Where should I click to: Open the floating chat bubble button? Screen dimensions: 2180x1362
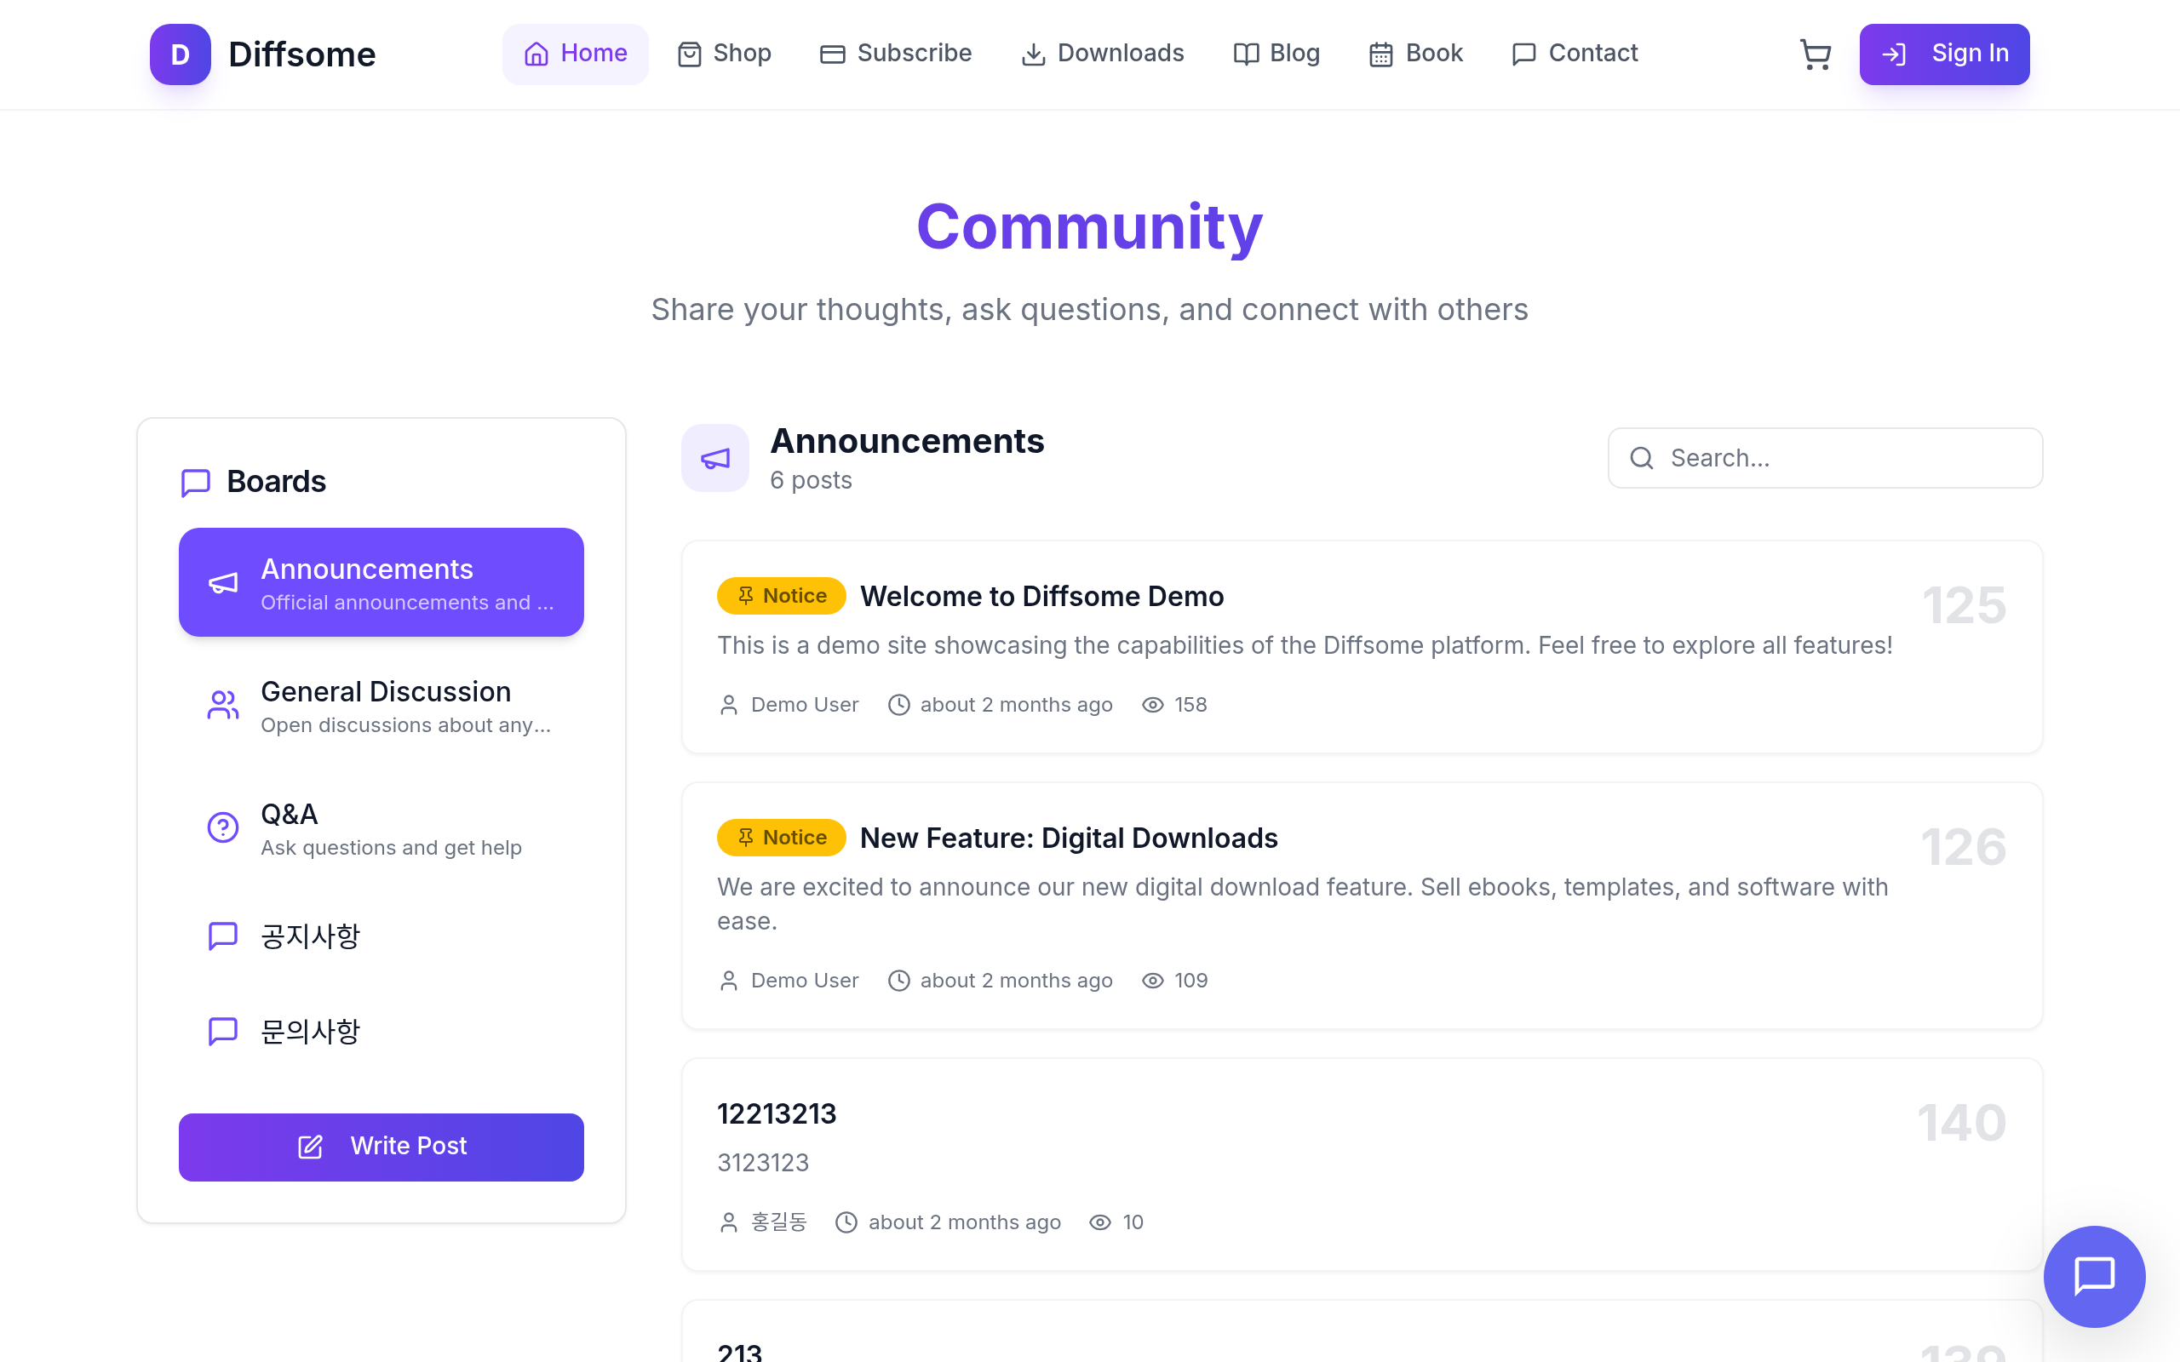click(2093, 1275)
